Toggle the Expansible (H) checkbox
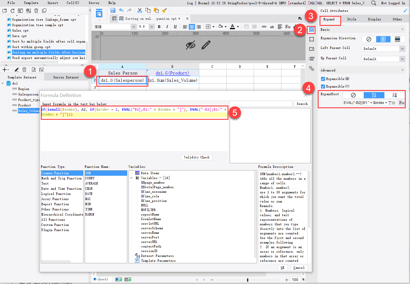This screenshot has height=284, width=410. pyautogui.click(x=323, y=79)
